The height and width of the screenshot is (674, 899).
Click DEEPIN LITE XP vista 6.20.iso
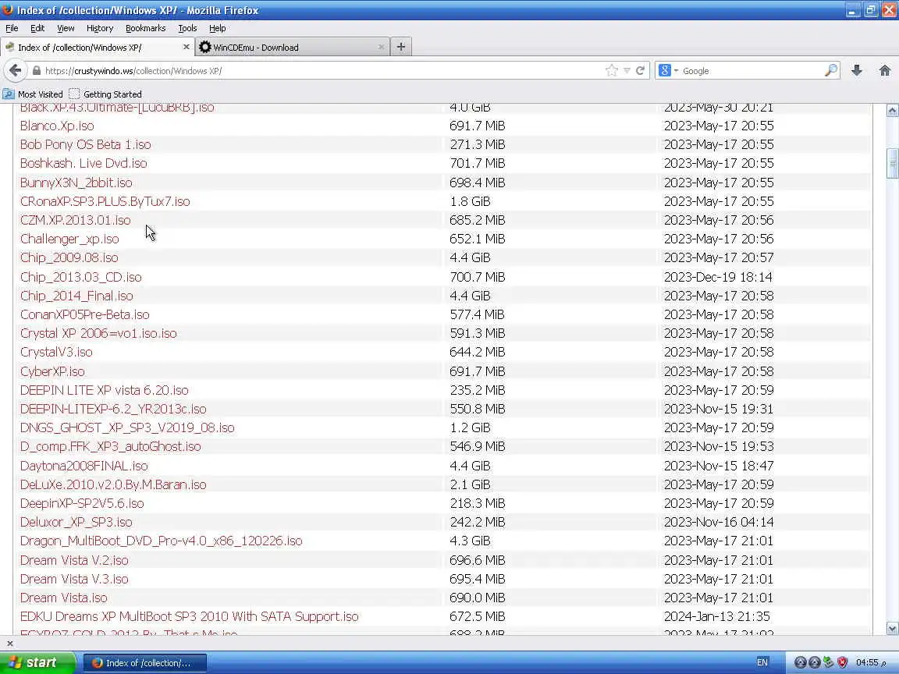[104, 390]
